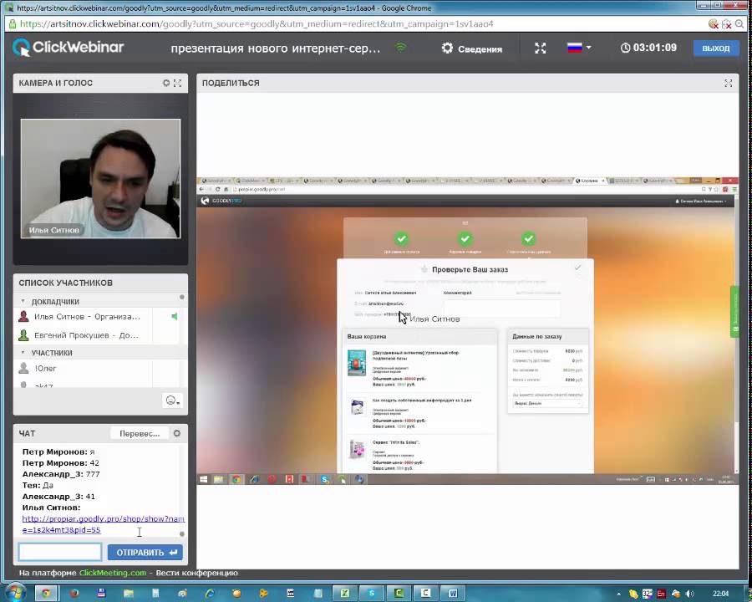This screenshot has height=602, width=752.
Task: Click the Проверьте Ваш заказ heading in shared screen
Action: click(x=470, y=269)
